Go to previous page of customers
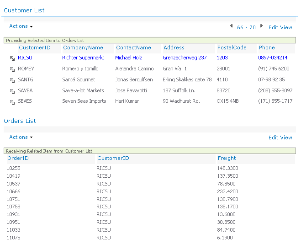The width and height of the screenshot is (301, 249). pyautogui.click(x=231, y=26)
